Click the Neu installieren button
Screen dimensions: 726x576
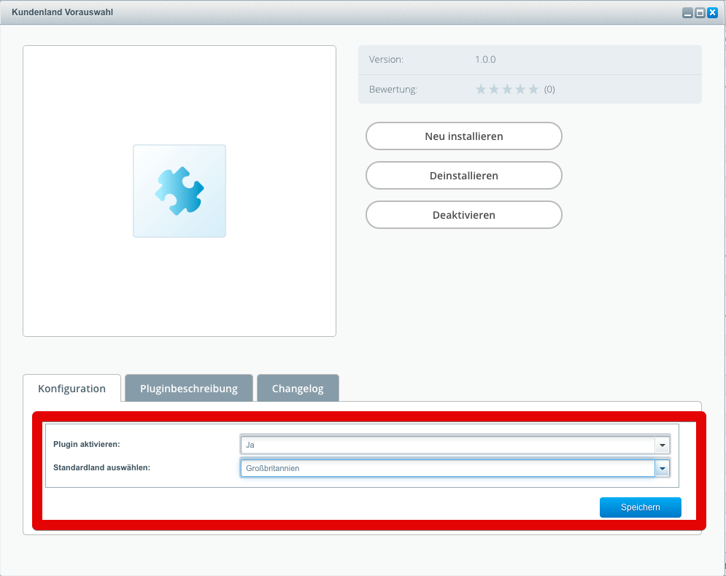click(x=464, y=136)
